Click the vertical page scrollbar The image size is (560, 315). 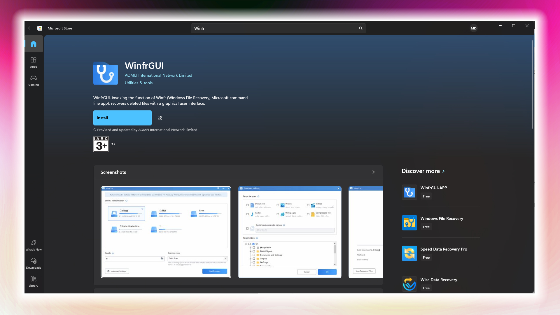(532, 85)
